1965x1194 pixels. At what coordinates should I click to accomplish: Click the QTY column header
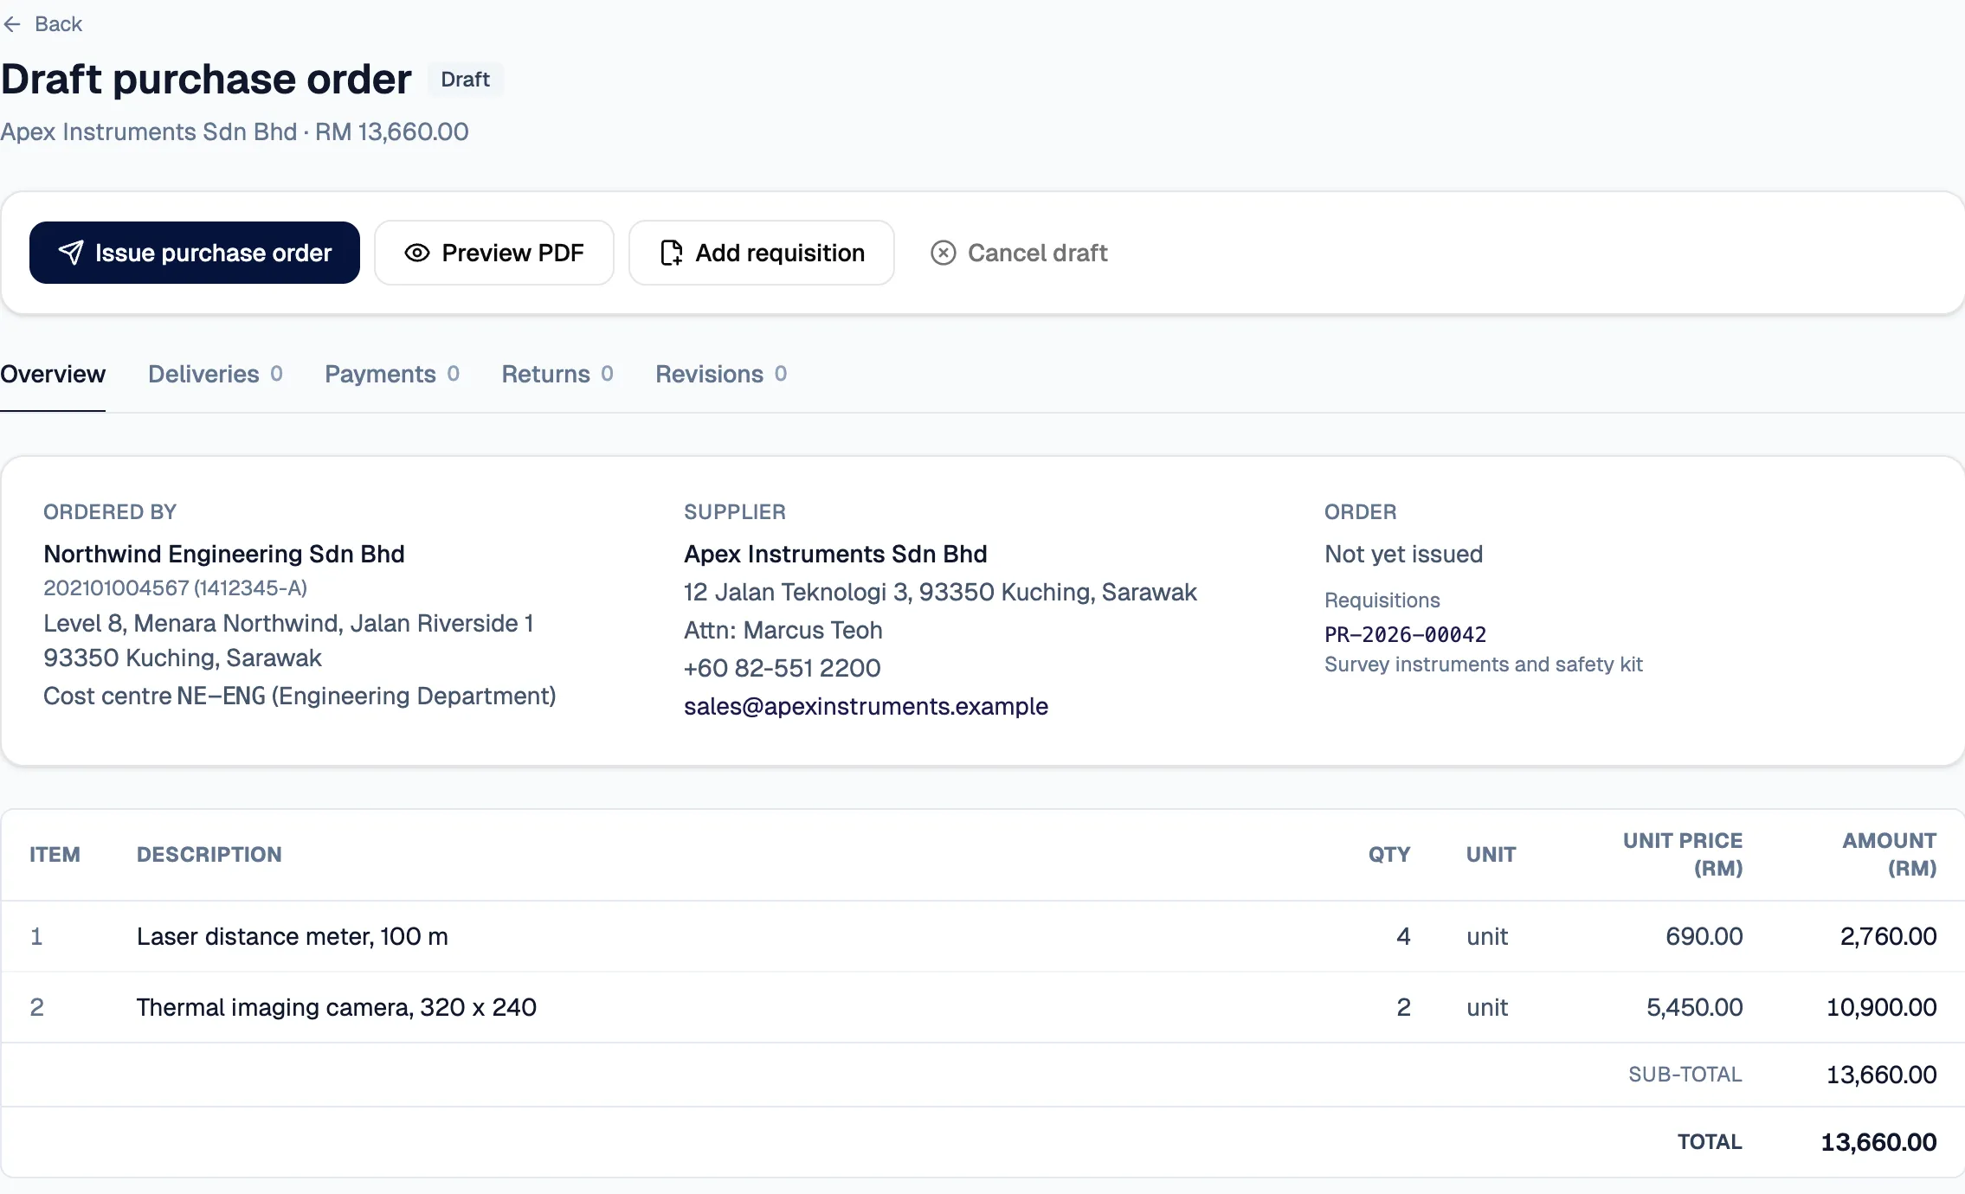(x=1389, y=855)
